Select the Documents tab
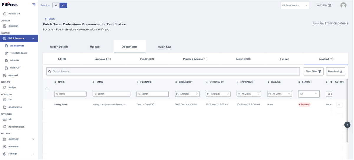 pos(130,47)
